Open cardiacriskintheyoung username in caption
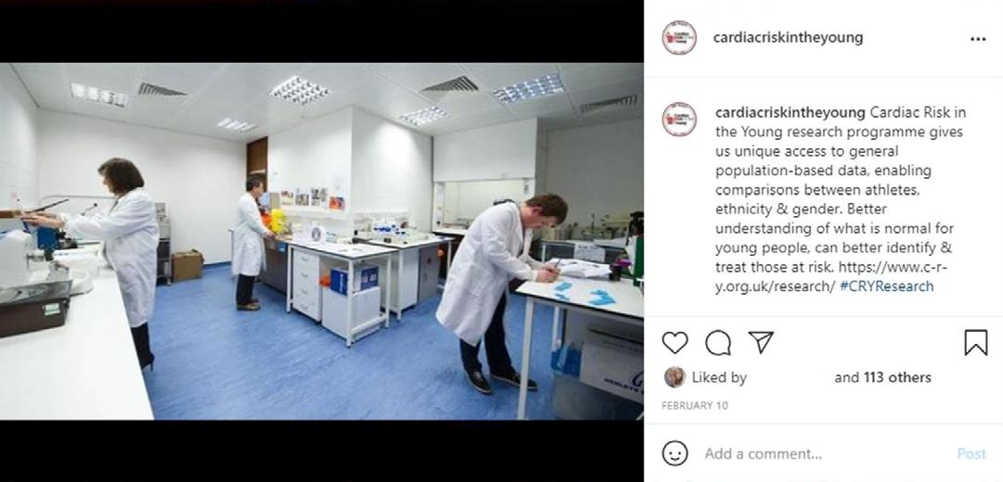 pyautogui.click(x=788, y=112)
